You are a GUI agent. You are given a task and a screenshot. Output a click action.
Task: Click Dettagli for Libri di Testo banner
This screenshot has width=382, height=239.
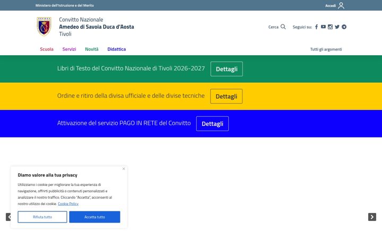pyautogui.click(x=227, y=69)
